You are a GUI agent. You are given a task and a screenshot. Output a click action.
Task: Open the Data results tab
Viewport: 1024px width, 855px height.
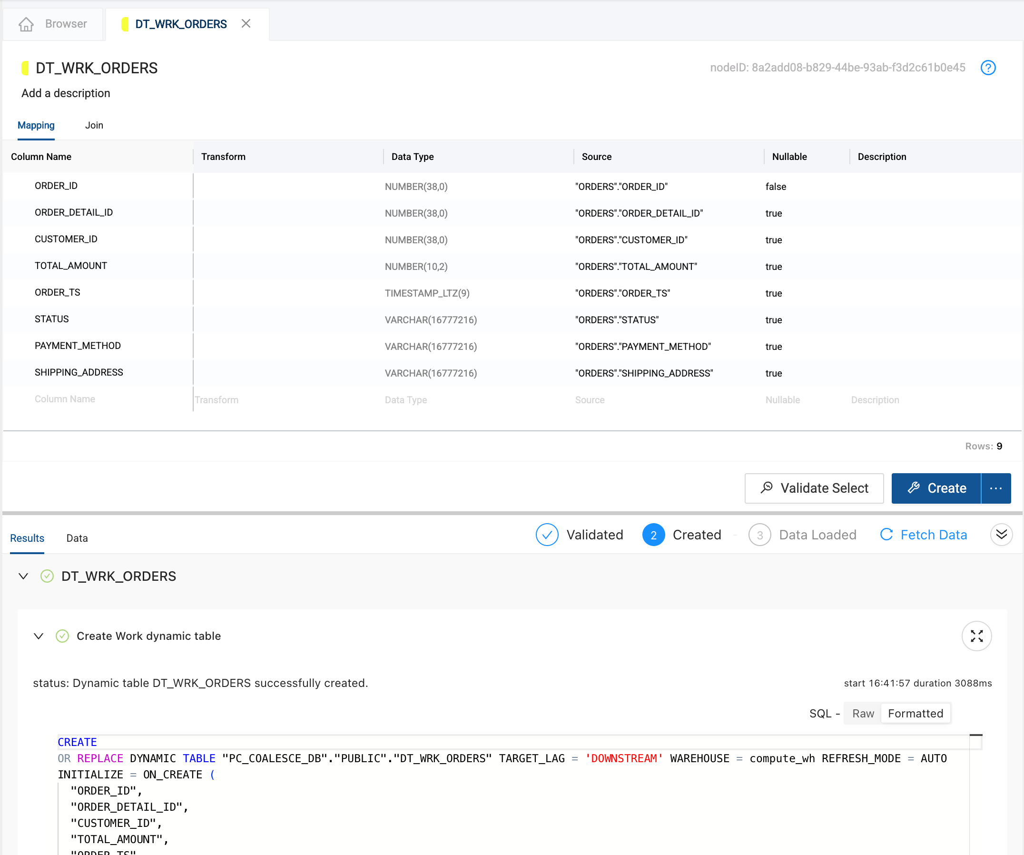[77, 538]
